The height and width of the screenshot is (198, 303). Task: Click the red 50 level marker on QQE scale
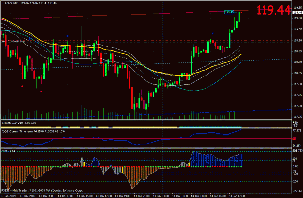pyautogui.click(x=294, y=138)
